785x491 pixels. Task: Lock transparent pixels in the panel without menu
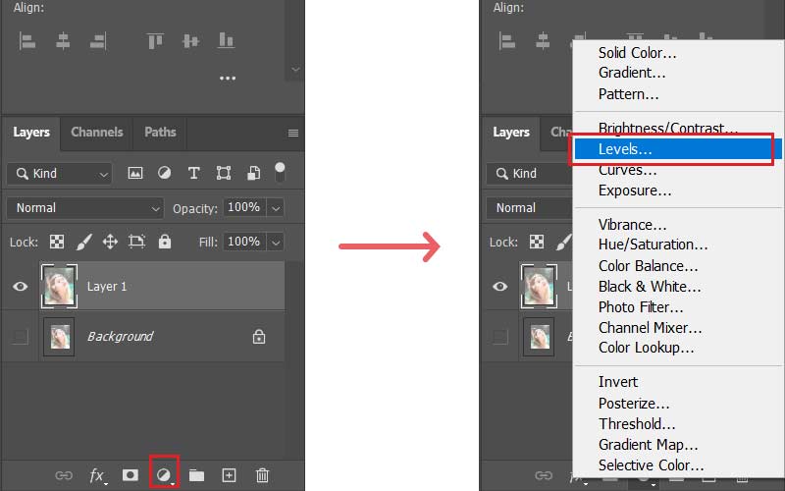click(57, 242)
